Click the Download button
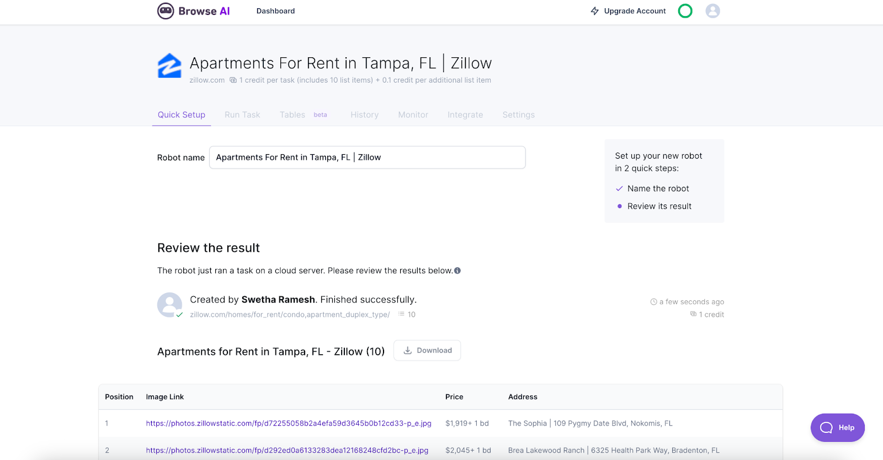 (x=427, y=350)
